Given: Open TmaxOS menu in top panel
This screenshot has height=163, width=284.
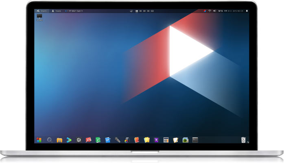Looking at the screenshot, I should (42, 11).
